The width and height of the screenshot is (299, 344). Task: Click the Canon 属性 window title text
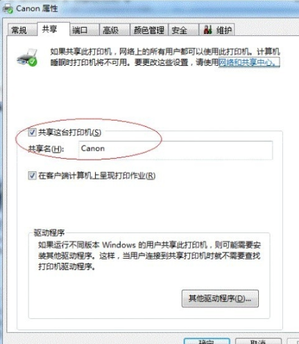coord(37,8)
